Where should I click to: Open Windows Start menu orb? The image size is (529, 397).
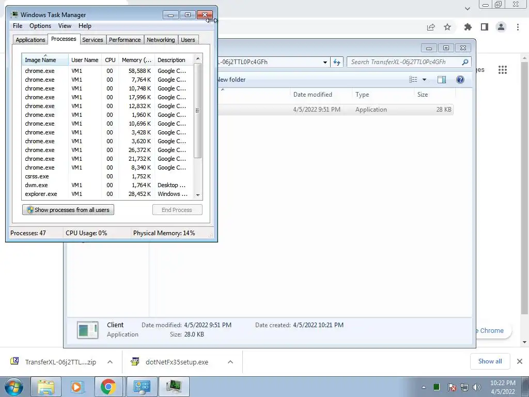pos(13,387)
